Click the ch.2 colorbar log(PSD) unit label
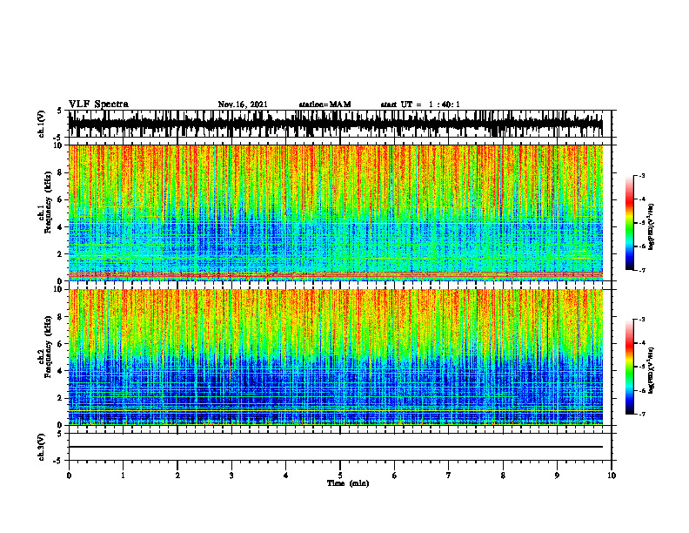 point(652,371)
